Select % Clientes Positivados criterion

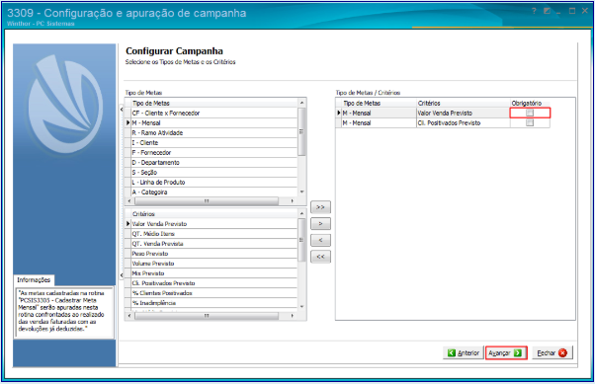pyautogui.click(x=214, y=292)
